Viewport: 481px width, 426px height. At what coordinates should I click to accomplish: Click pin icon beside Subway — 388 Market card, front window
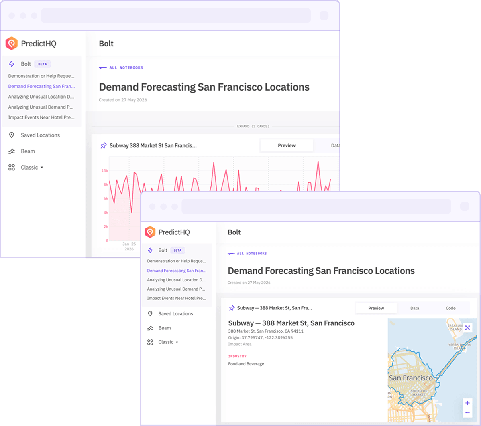pos(232,308)
